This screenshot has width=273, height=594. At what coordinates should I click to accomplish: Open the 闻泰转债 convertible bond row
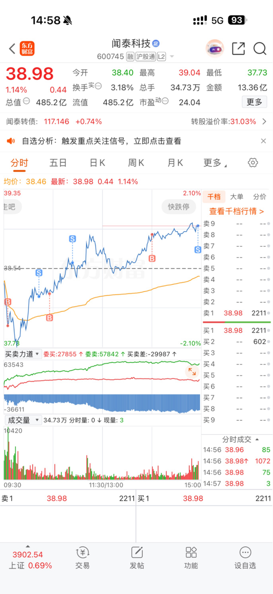coord(136,122)
